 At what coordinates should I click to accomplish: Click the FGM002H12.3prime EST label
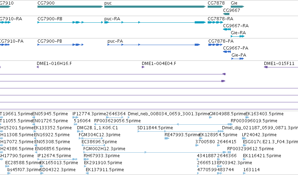pyautogui.click(x=104, y=149)
